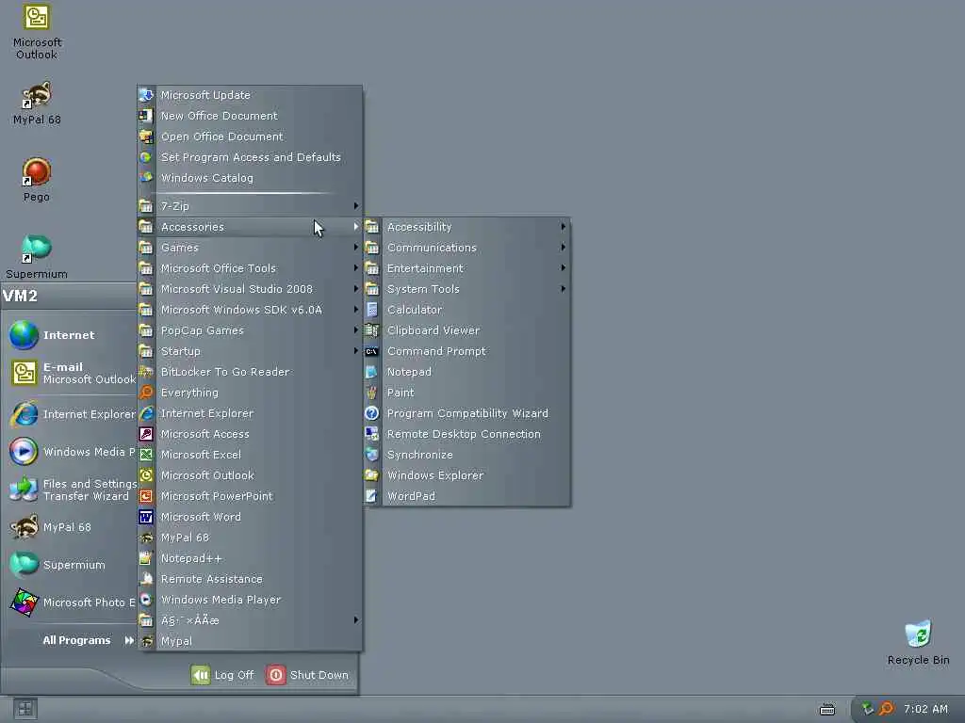965x723 pixels.
Task: Click the Shut Down button
Action: (308, 675)
